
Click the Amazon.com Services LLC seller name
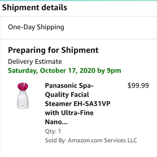(102, 140)
